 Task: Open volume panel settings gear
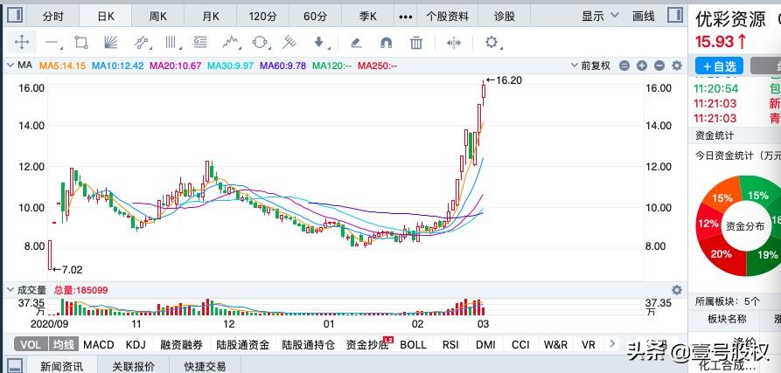676,289
